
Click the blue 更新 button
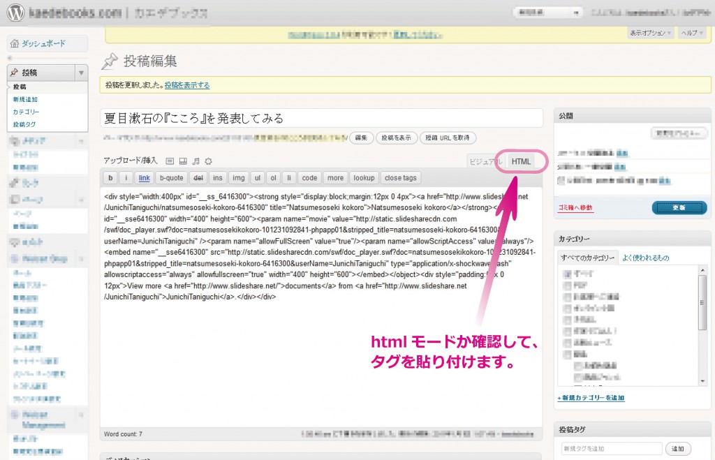coord(679,208)
